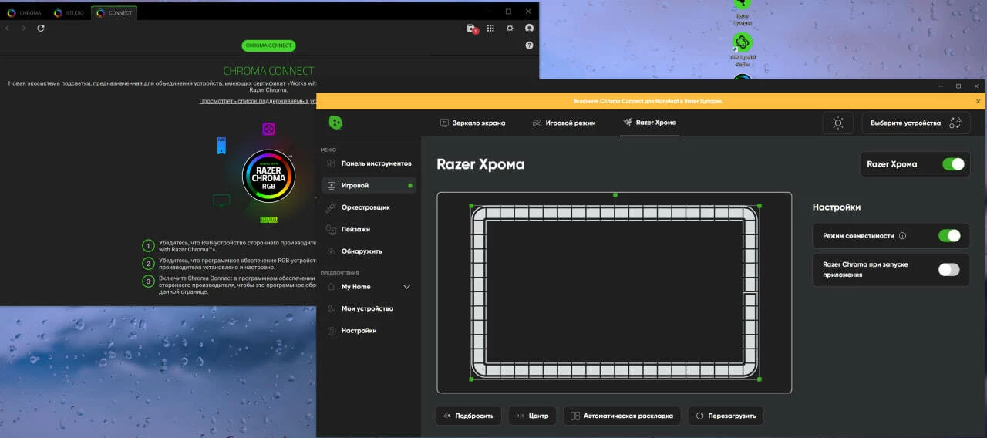Open the supported devices list link
Viewport: 987px width, 438px height.
tap(258, 101)
